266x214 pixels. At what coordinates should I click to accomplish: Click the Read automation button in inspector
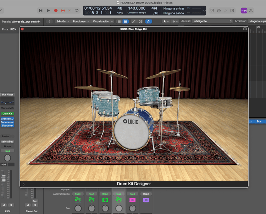(7, 151)
